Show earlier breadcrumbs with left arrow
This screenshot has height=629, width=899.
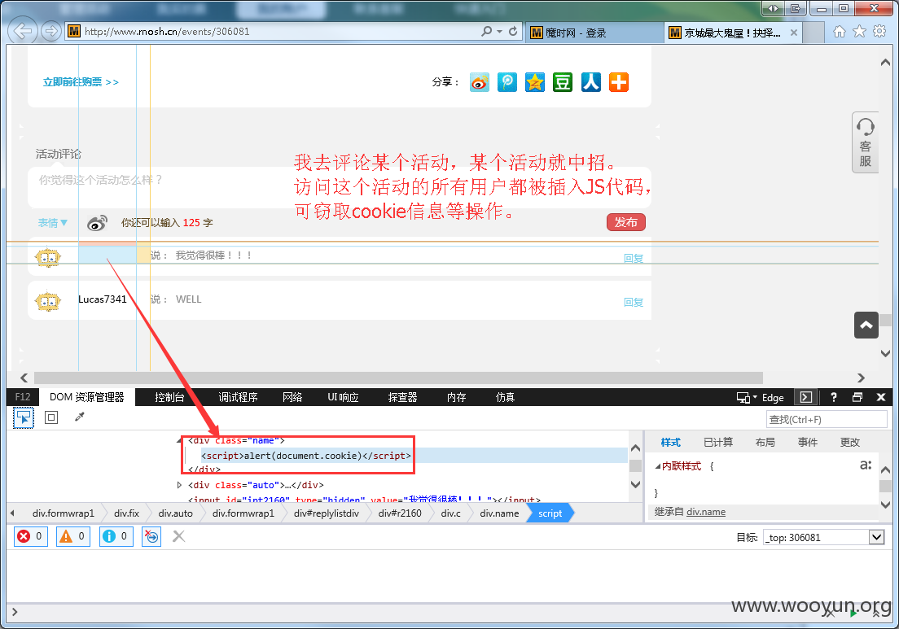pyautogui.click(x=12, y=513)
